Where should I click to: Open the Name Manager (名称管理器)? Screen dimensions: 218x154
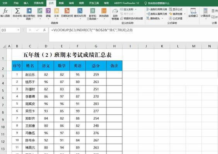115,14
